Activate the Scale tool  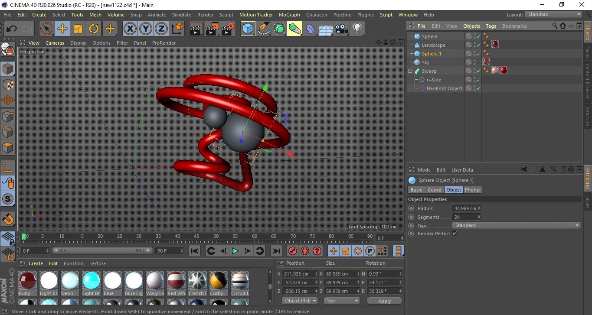click(x=78, y=29)
